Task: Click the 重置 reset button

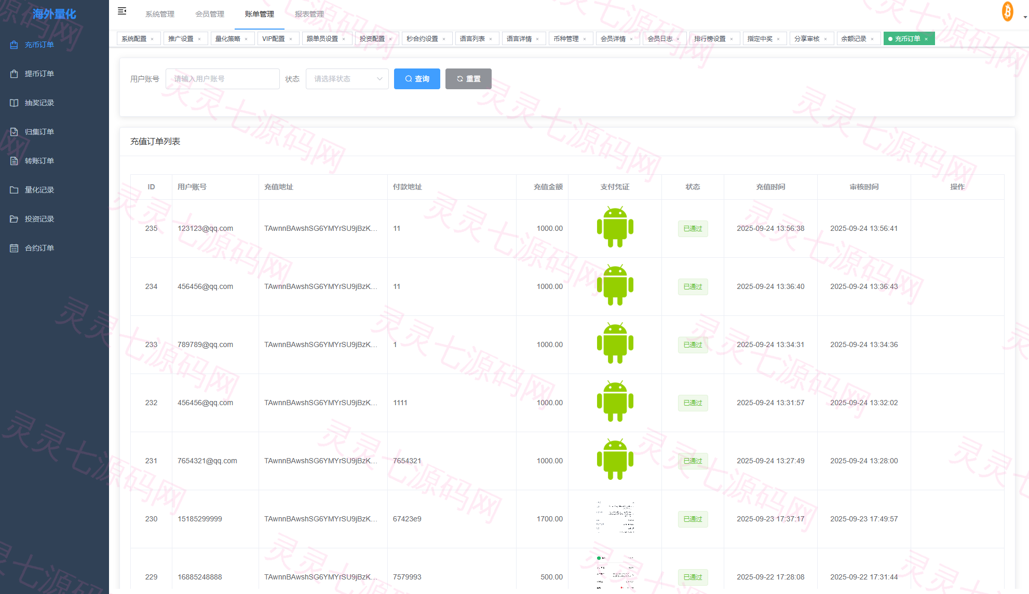Action: pos(468,79)
